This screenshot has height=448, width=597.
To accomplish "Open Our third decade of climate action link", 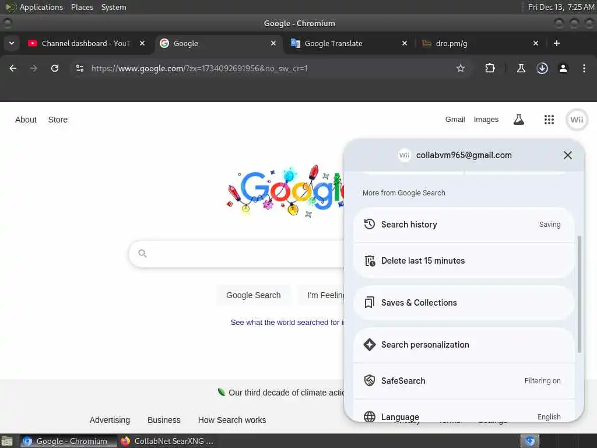I will point(286,393).
